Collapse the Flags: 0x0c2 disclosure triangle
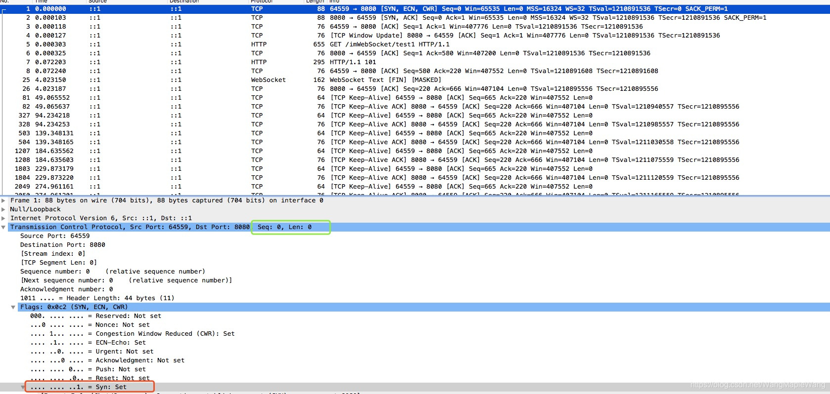This screenshot has height=394, width=830. coord(13,307)
